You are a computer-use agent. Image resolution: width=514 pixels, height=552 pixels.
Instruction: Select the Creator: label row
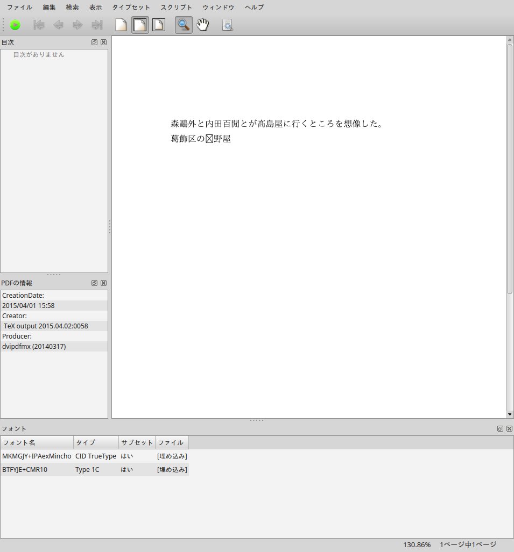pyautogui.click(x=54, y=316)
